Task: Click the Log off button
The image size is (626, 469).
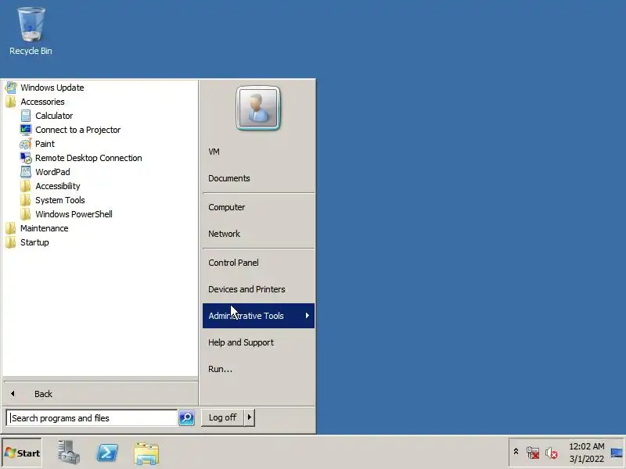Action: pyautogui.click(x=222, y=417)
